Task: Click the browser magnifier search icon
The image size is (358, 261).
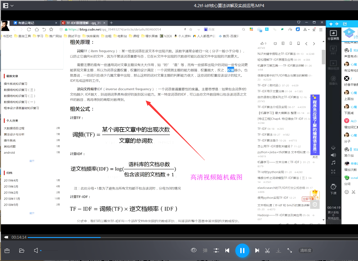Action: [x=244, y=30]
